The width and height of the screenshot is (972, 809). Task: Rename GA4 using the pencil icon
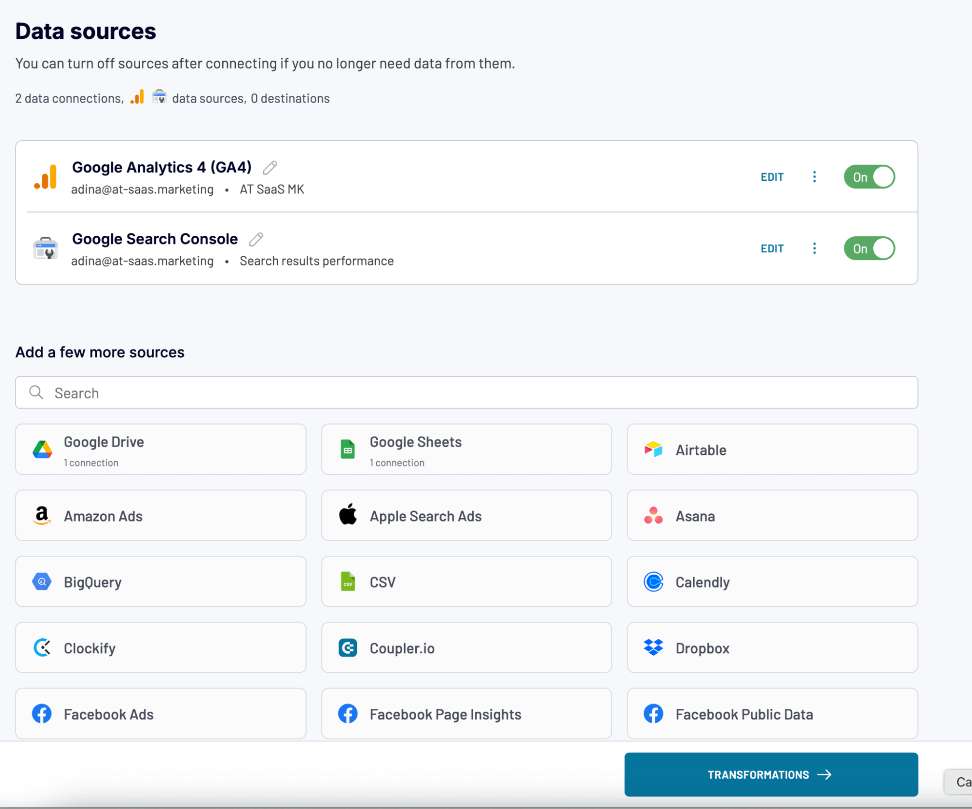point(270,168)
